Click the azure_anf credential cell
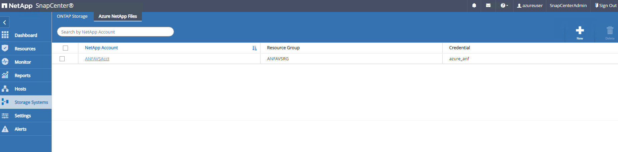 pos(459,59)
